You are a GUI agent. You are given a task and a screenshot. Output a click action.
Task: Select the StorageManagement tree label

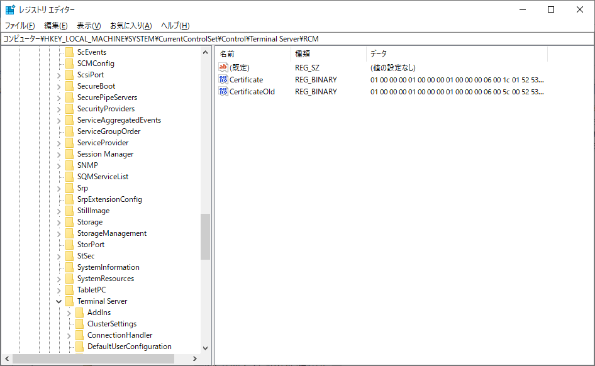(x=112, y=233)
